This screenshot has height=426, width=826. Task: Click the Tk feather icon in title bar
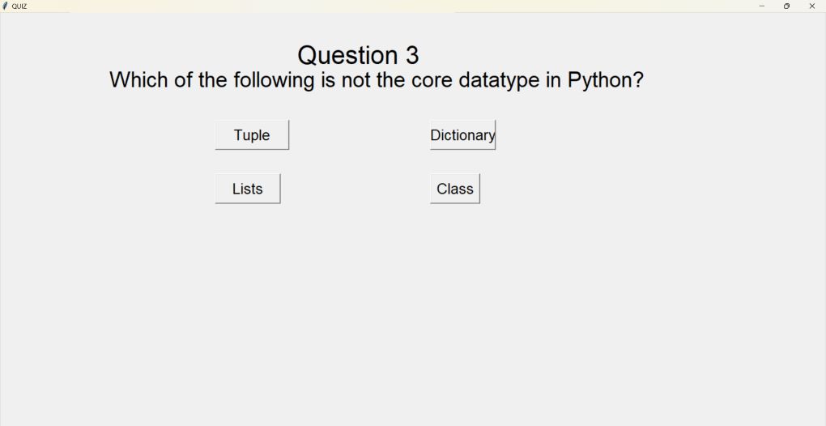(6, 6)
